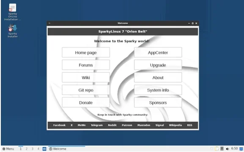Open the Patreon community link
This screenshot has height=152, width=244.
coord(127,125)
